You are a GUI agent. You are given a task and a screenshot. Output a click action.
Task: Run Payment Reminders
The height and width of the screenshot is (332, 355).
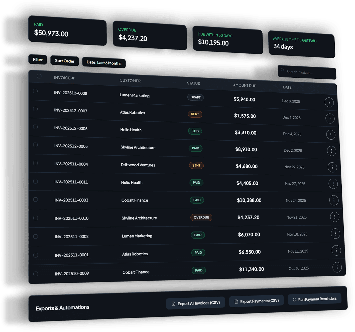click(314, 299)
